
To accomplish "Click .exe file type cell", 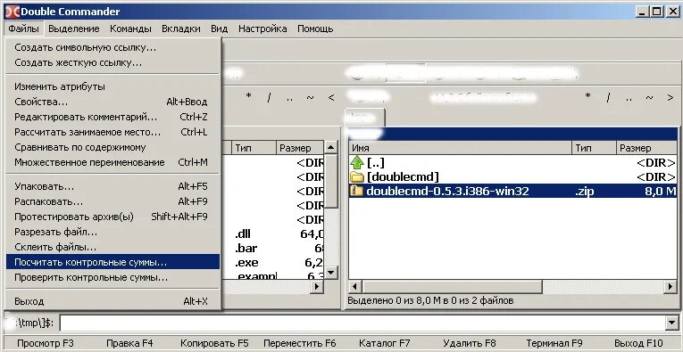I will pos(246,263).
